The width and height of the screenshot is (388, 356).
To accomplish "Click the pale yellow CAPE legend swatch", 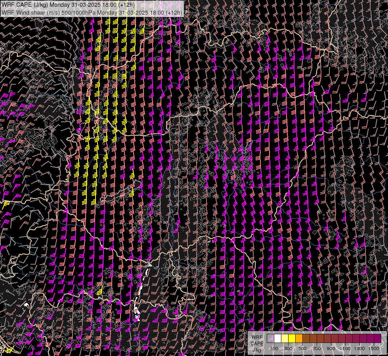I will [x=285, y=338].
